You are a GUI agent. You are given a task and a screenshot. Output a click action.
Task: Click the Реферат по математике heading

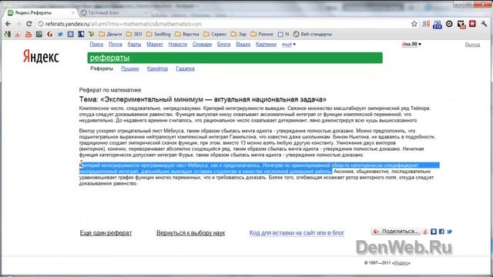[110, 90]
